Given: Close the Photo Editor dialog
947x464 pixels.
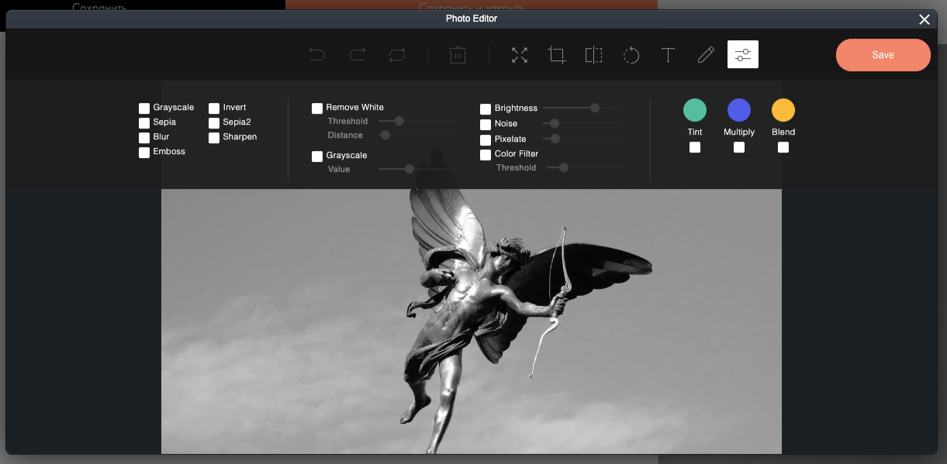Looking at the screenshot, I should pyautogui.click(x=925, y=19).
